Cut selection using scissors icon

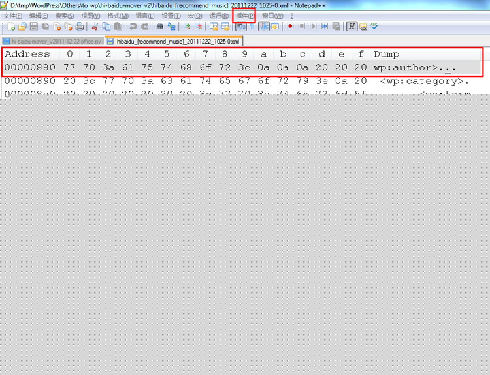pyautogui.click(x=95, y=27)
